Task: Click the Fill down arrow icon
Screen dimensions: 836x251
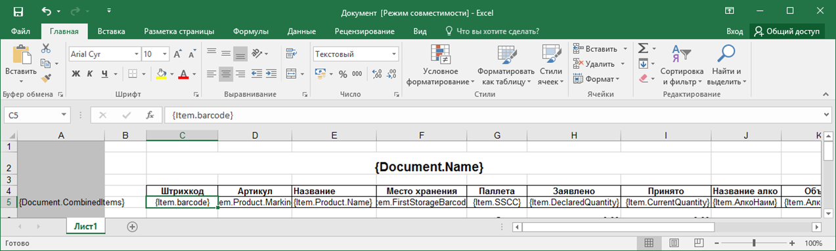Action: pos(643,64)
